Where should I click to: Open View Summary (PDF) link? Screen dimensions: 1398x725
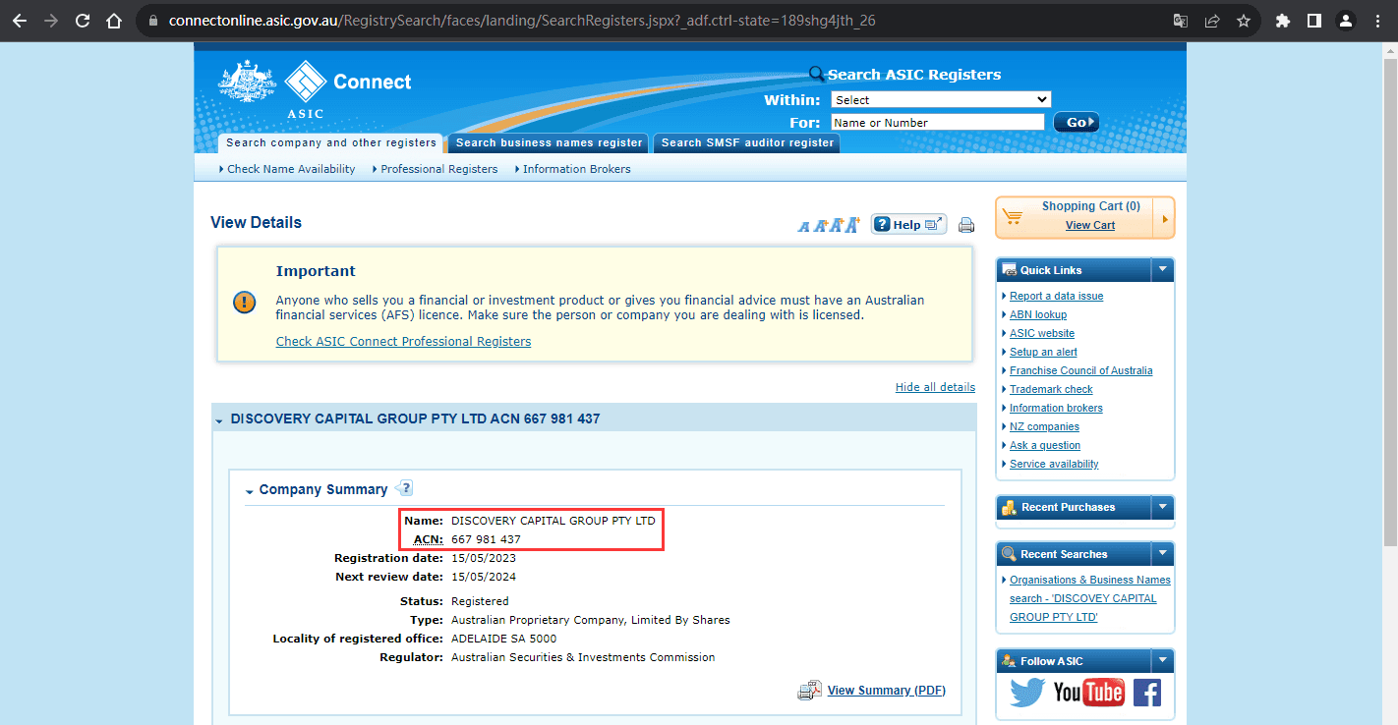887,691
